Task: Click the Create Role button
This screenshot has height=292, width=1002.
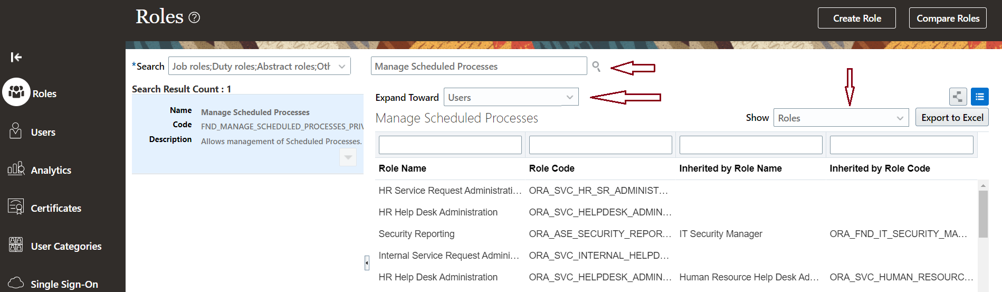Action: (857, 18)
